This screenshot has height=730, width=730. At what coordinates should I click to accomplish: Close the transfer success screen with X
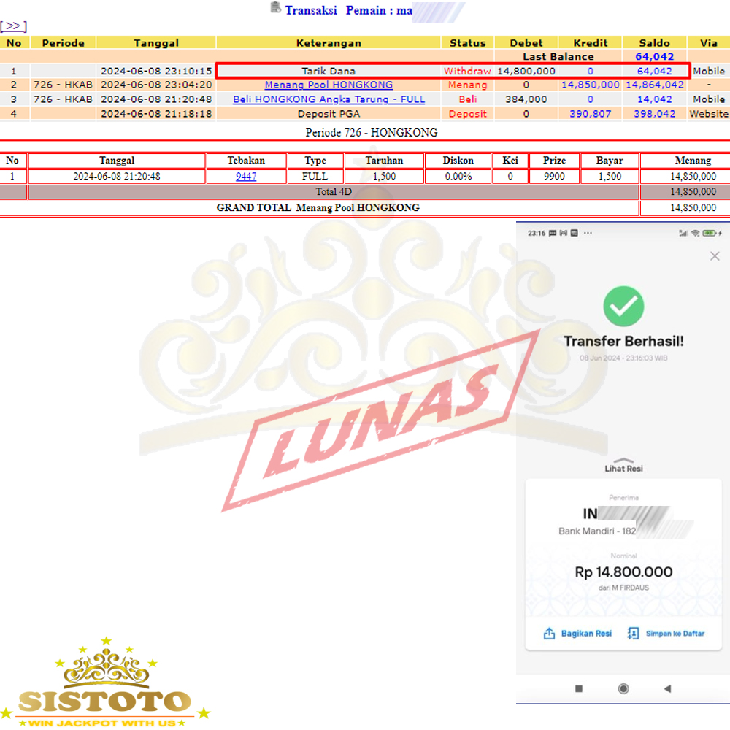coord(715,256)
